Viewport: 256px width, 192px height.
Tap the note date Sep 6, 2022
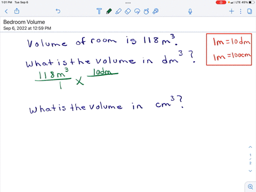(27, 28)
